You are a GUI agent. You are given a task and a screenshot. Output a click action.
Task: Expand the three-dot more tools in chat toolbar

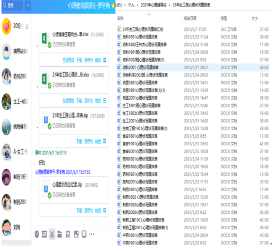pyautogui.click(x=92, y=234)
